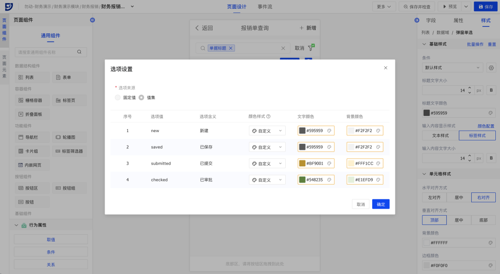
Task: Open 颜色样式 dropdown for submitted row
Action: click(x=267, y=164)
